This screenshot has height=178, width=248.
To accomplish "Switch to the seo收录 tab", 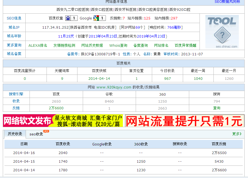I will (37, 134).
